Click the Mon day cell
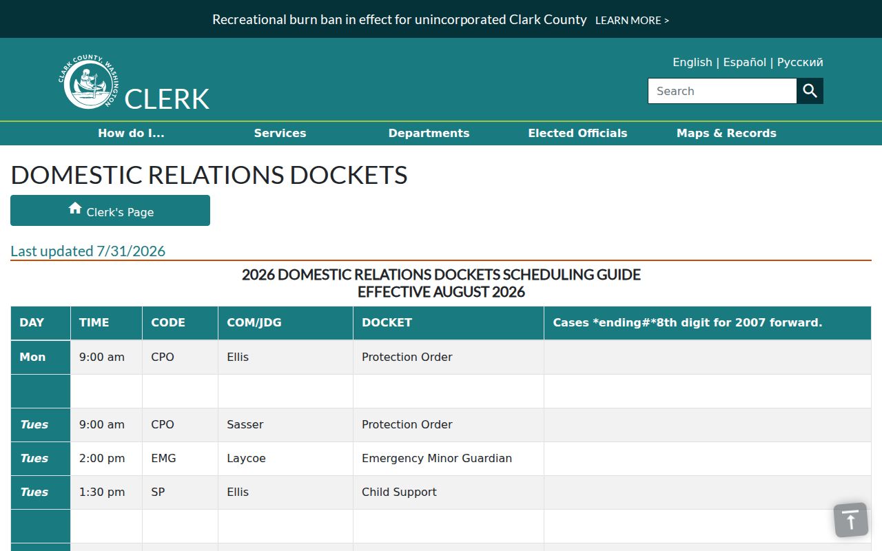This screenshot has height=551, width=882. coord(41,357)
